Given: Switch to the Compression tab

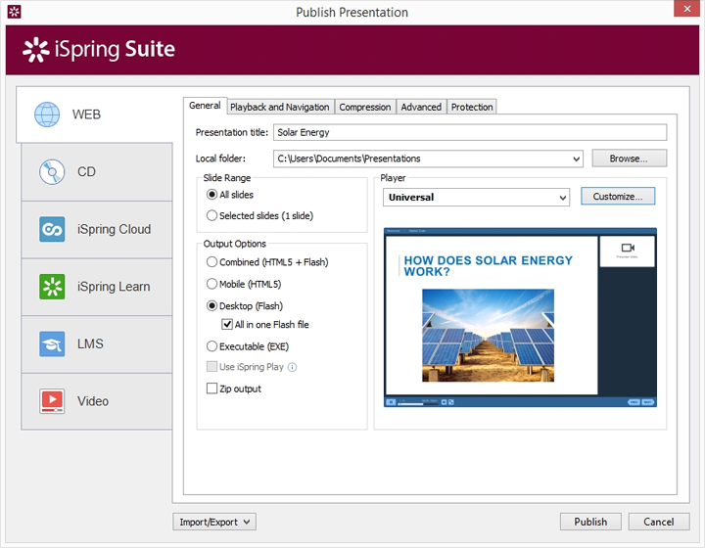Looking at the screenshot, I should [365, 107].
